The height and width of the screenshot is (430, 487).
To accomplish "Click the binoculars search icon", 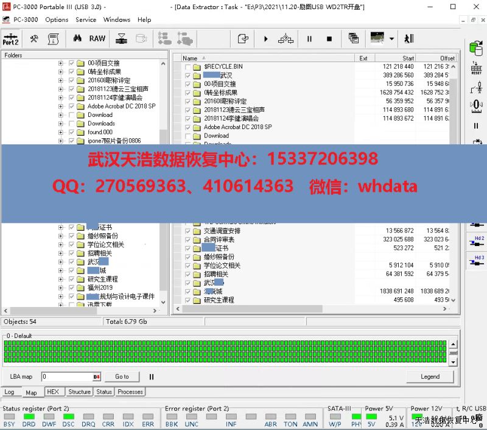I will point(77,38).
